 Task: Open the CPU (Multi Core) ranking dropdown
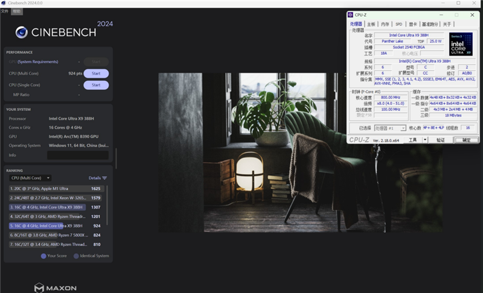30,178
